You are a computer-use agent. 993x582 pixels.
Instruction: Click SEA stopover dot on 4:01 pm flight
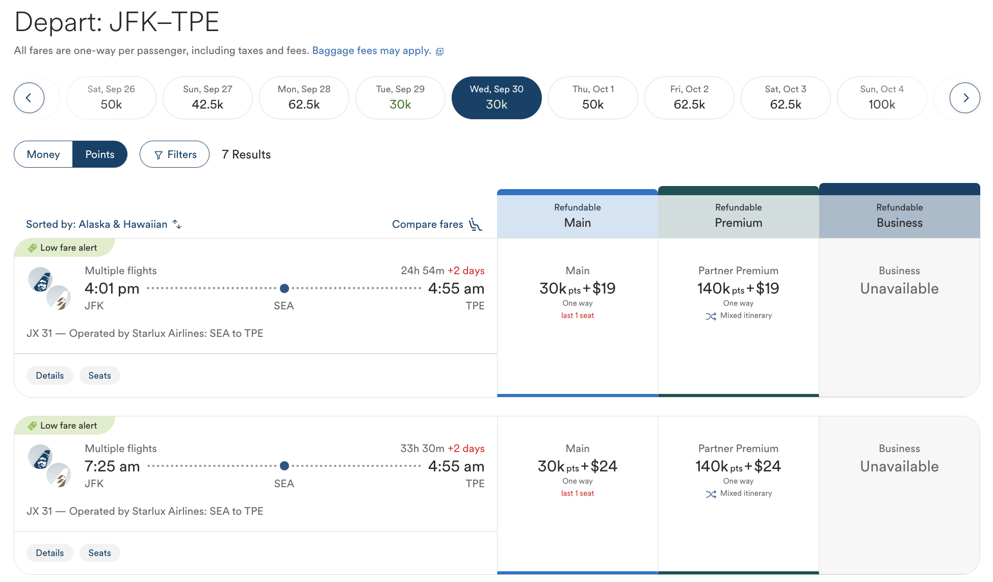(284, 288)
